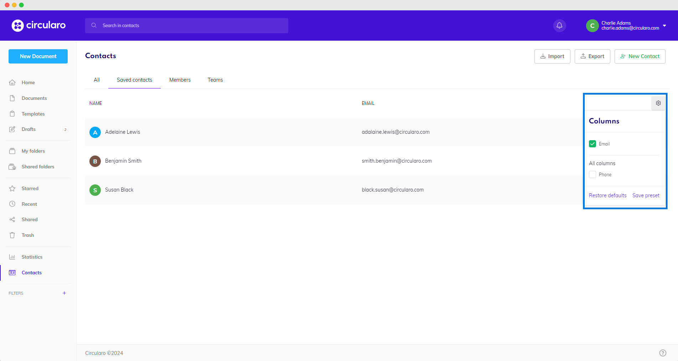The height and width of the screenshot is (361, 678).
Task: Open the Recent items list
Action: 29,204
